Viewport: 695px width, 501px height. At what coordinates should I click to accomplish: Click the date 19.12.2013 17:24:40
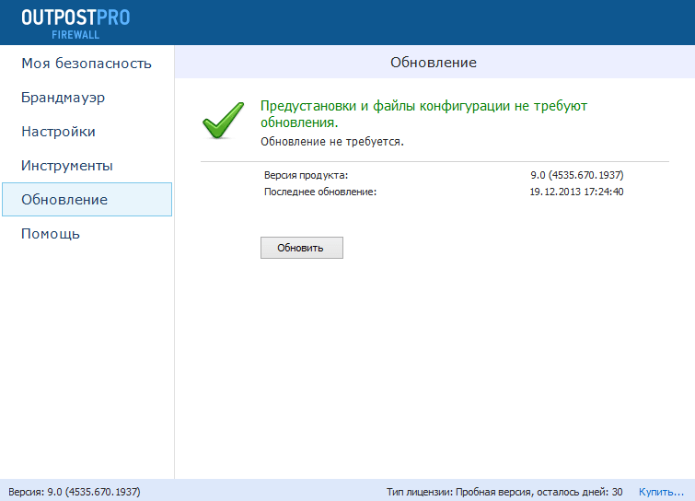point(576,192)
